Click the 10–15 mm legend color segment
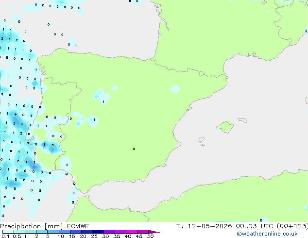Viewport: 308px width, 238px height. pos(64,232)
